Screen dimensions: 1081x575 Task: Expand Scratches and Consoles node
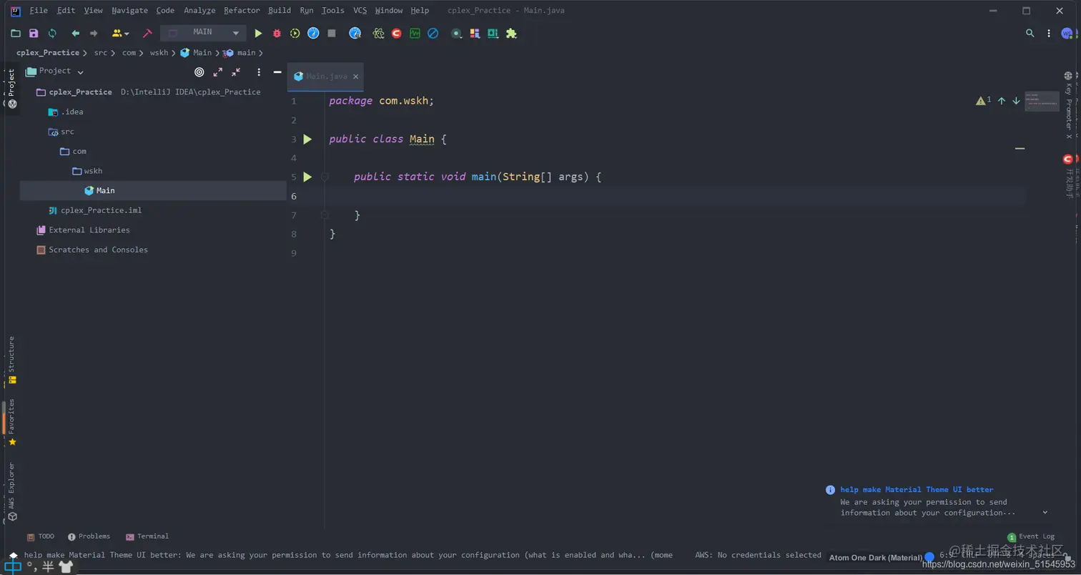click(x=98, y=250)
